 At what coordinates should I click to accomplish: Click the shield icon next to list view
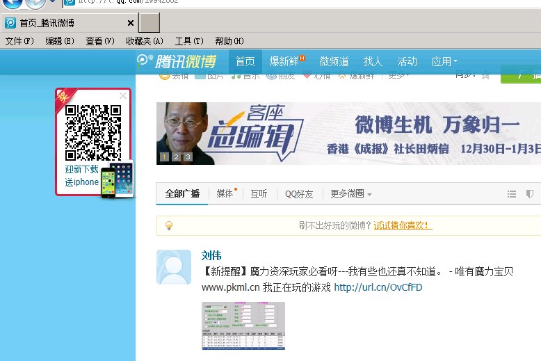530,194
